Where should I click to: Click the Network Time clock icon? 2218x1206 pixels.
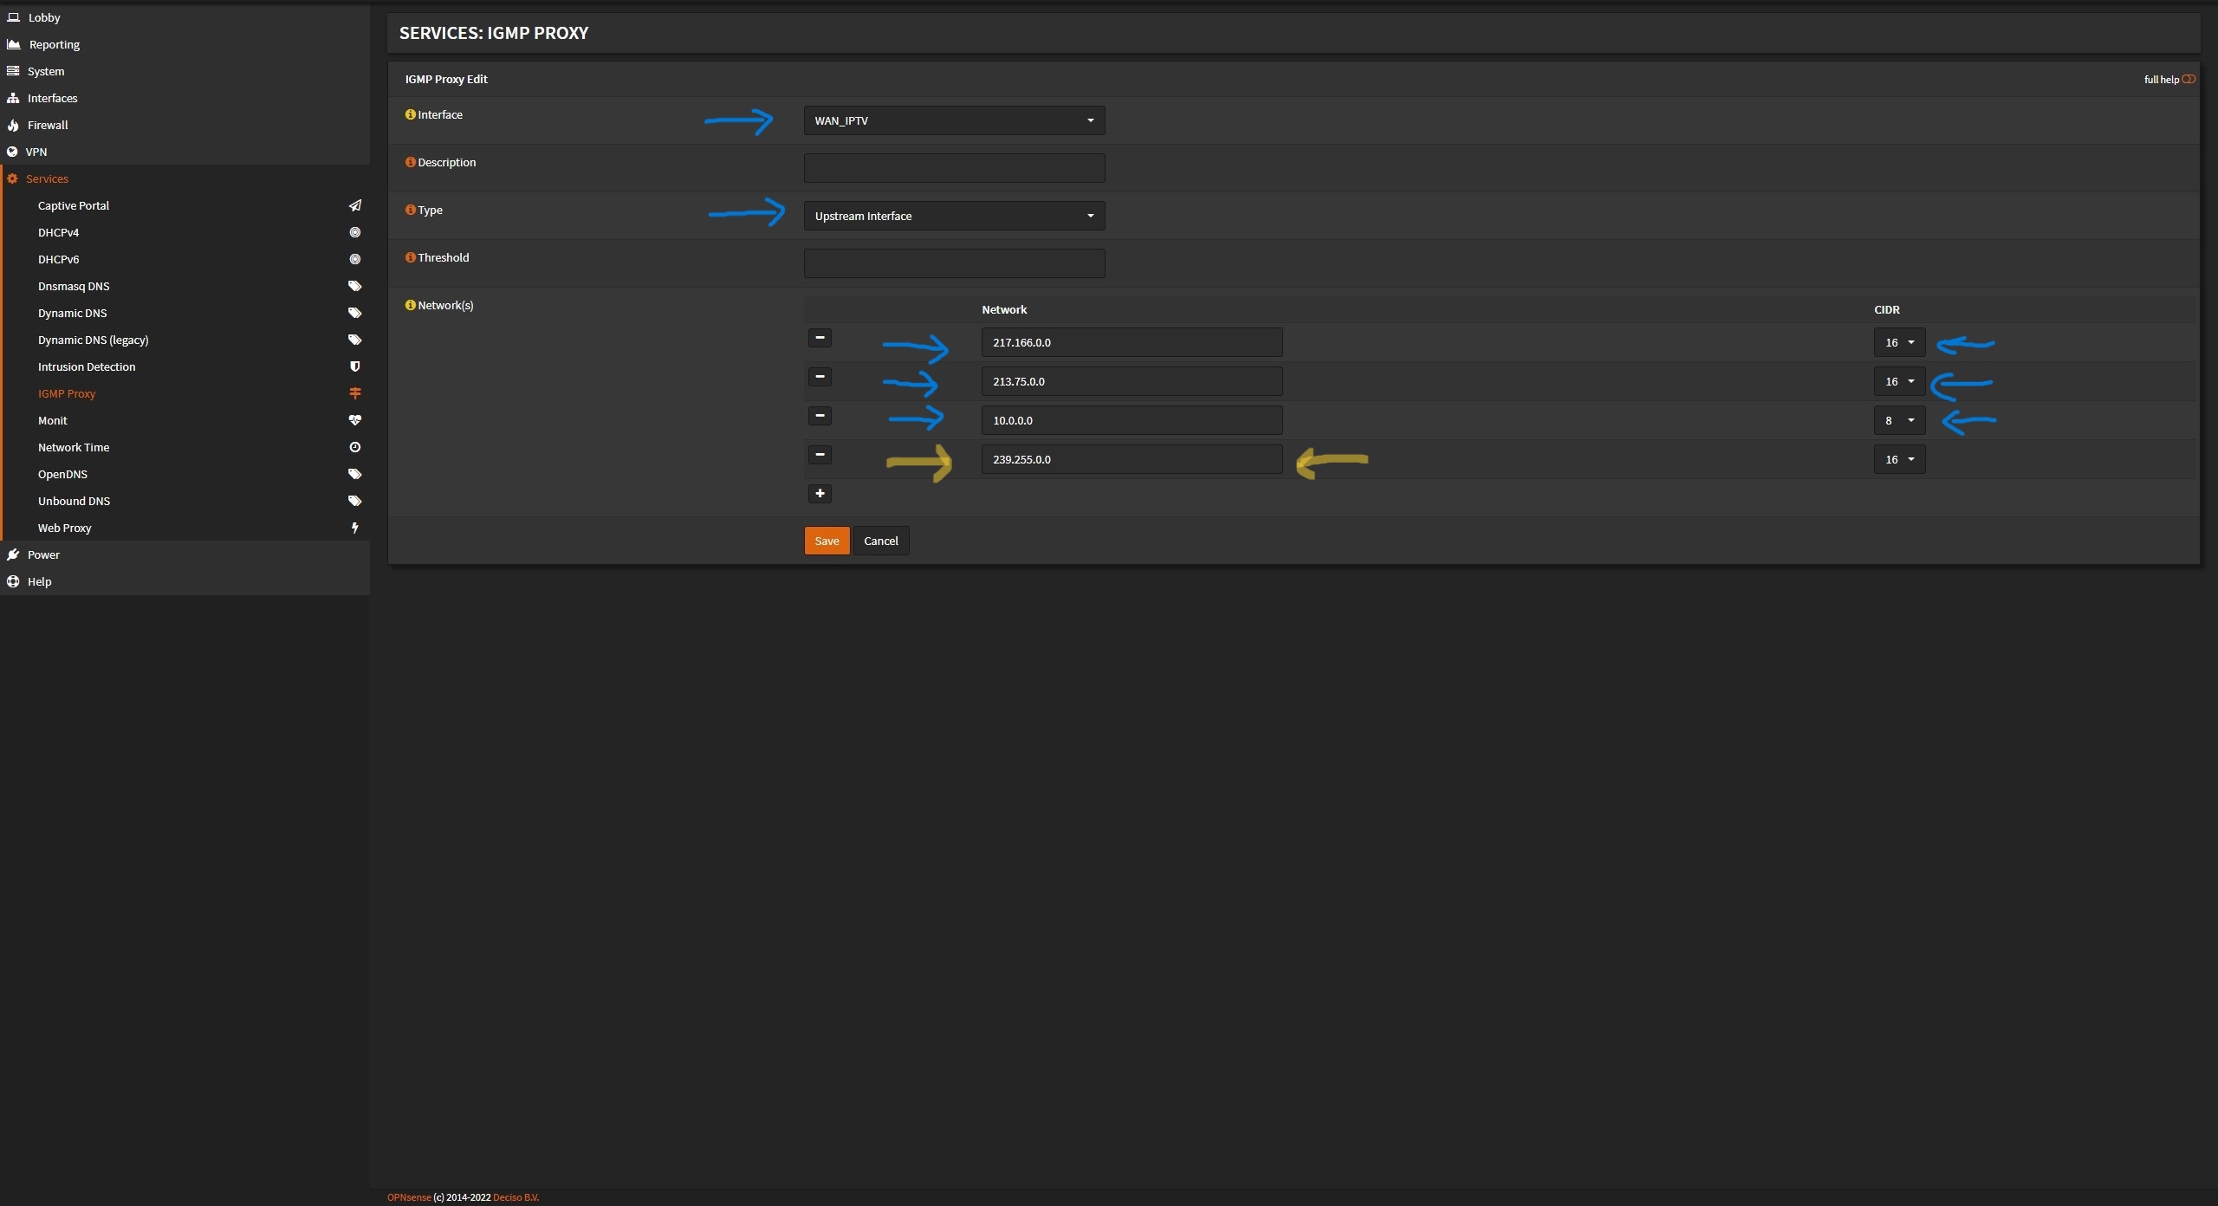click(354, 447)
